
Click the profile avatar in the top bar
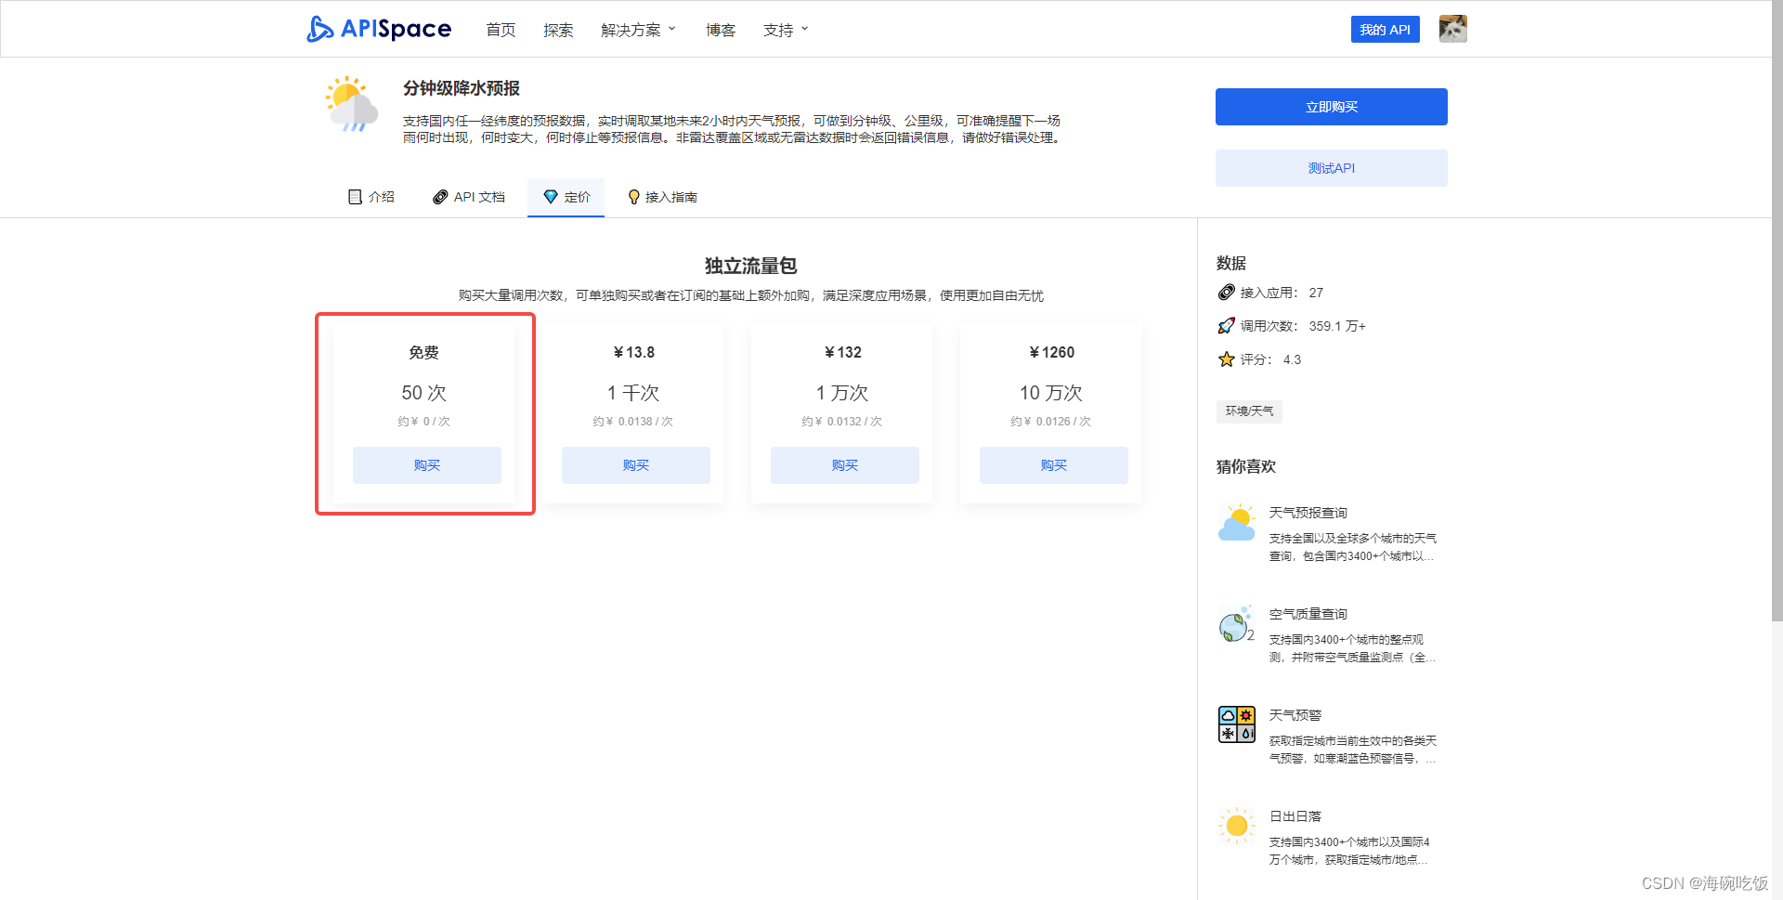coord(1451,29)
